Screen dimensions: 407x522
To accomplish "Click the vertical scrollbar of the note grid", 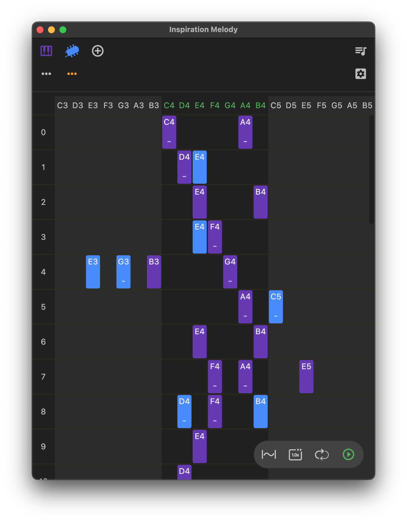I will click(372, 169).
